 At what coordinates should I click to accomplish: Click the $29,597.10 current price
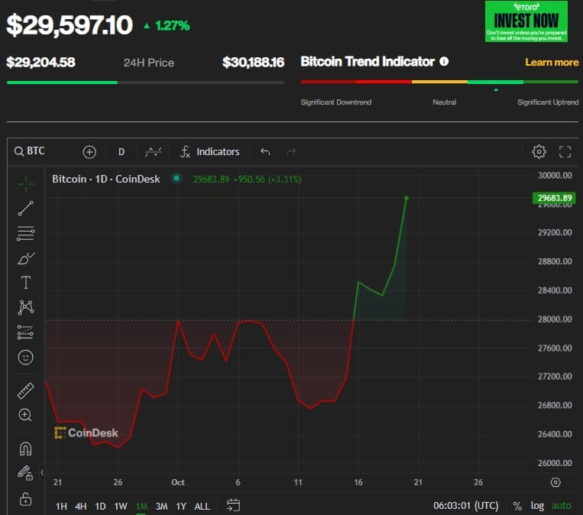tap(70, 25)
